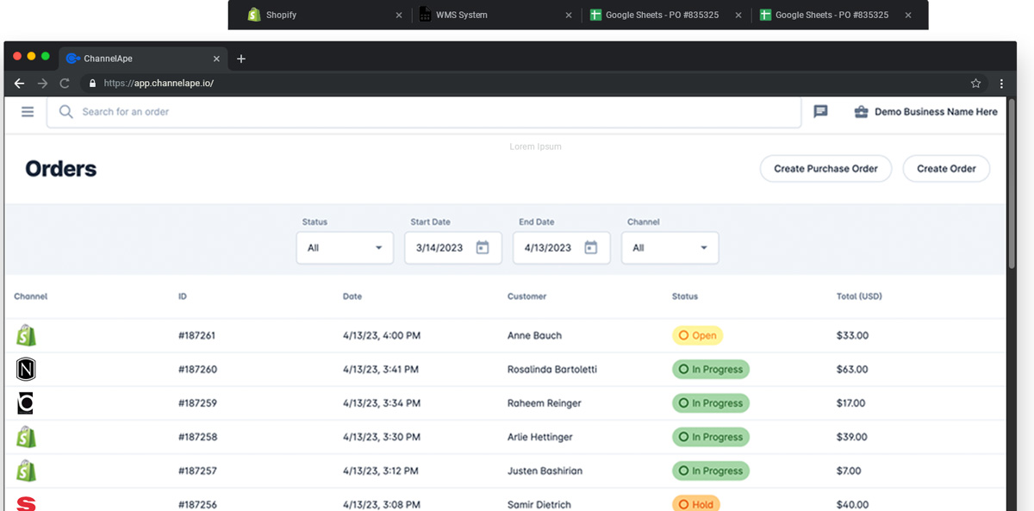Viewport: 1034px width, 511px height.
Task: Open End Date calendar picker
Action: point(590,247)
